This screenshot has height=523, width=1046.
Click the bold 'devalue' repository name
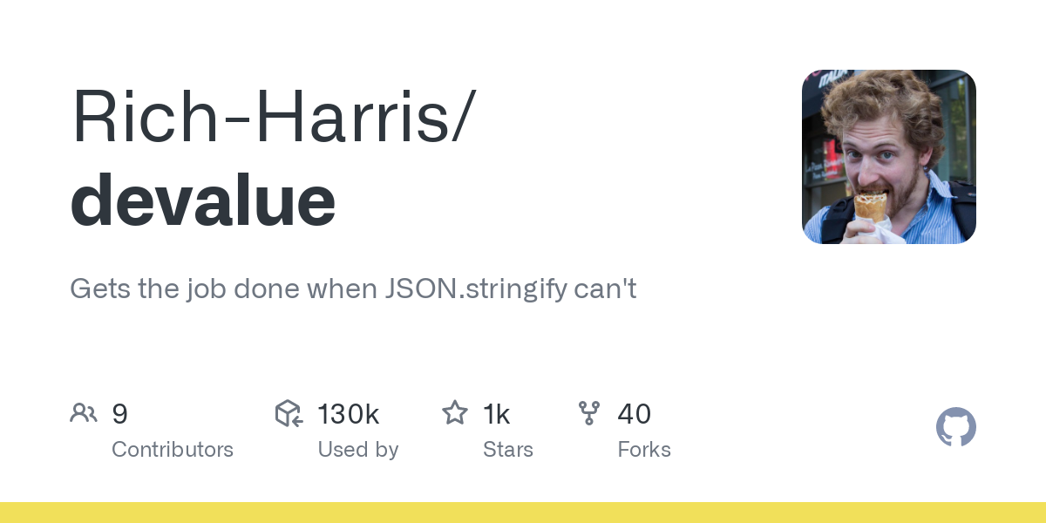pos(203,201)
